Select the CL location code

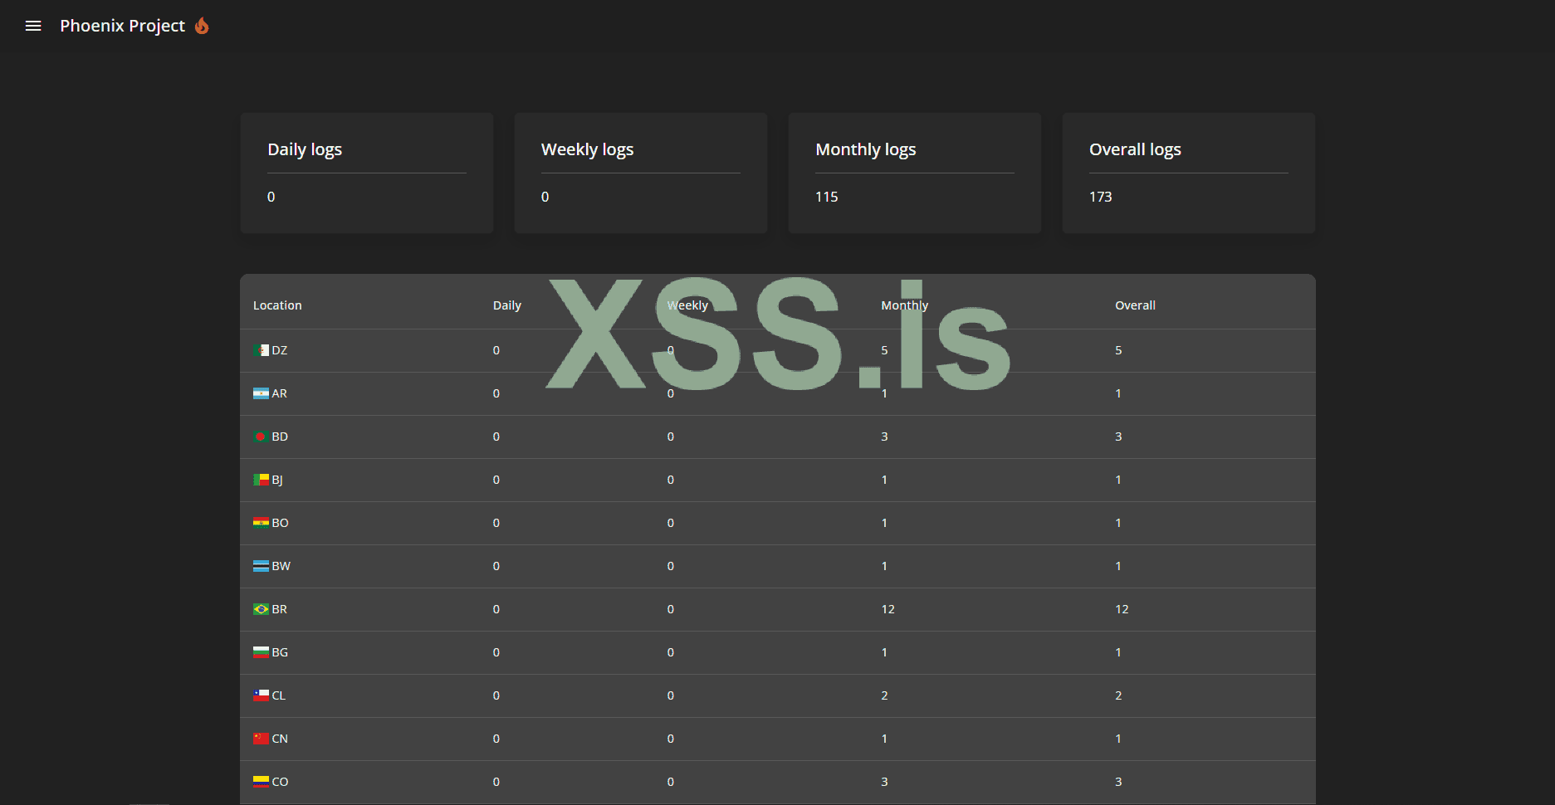point(279,695)
